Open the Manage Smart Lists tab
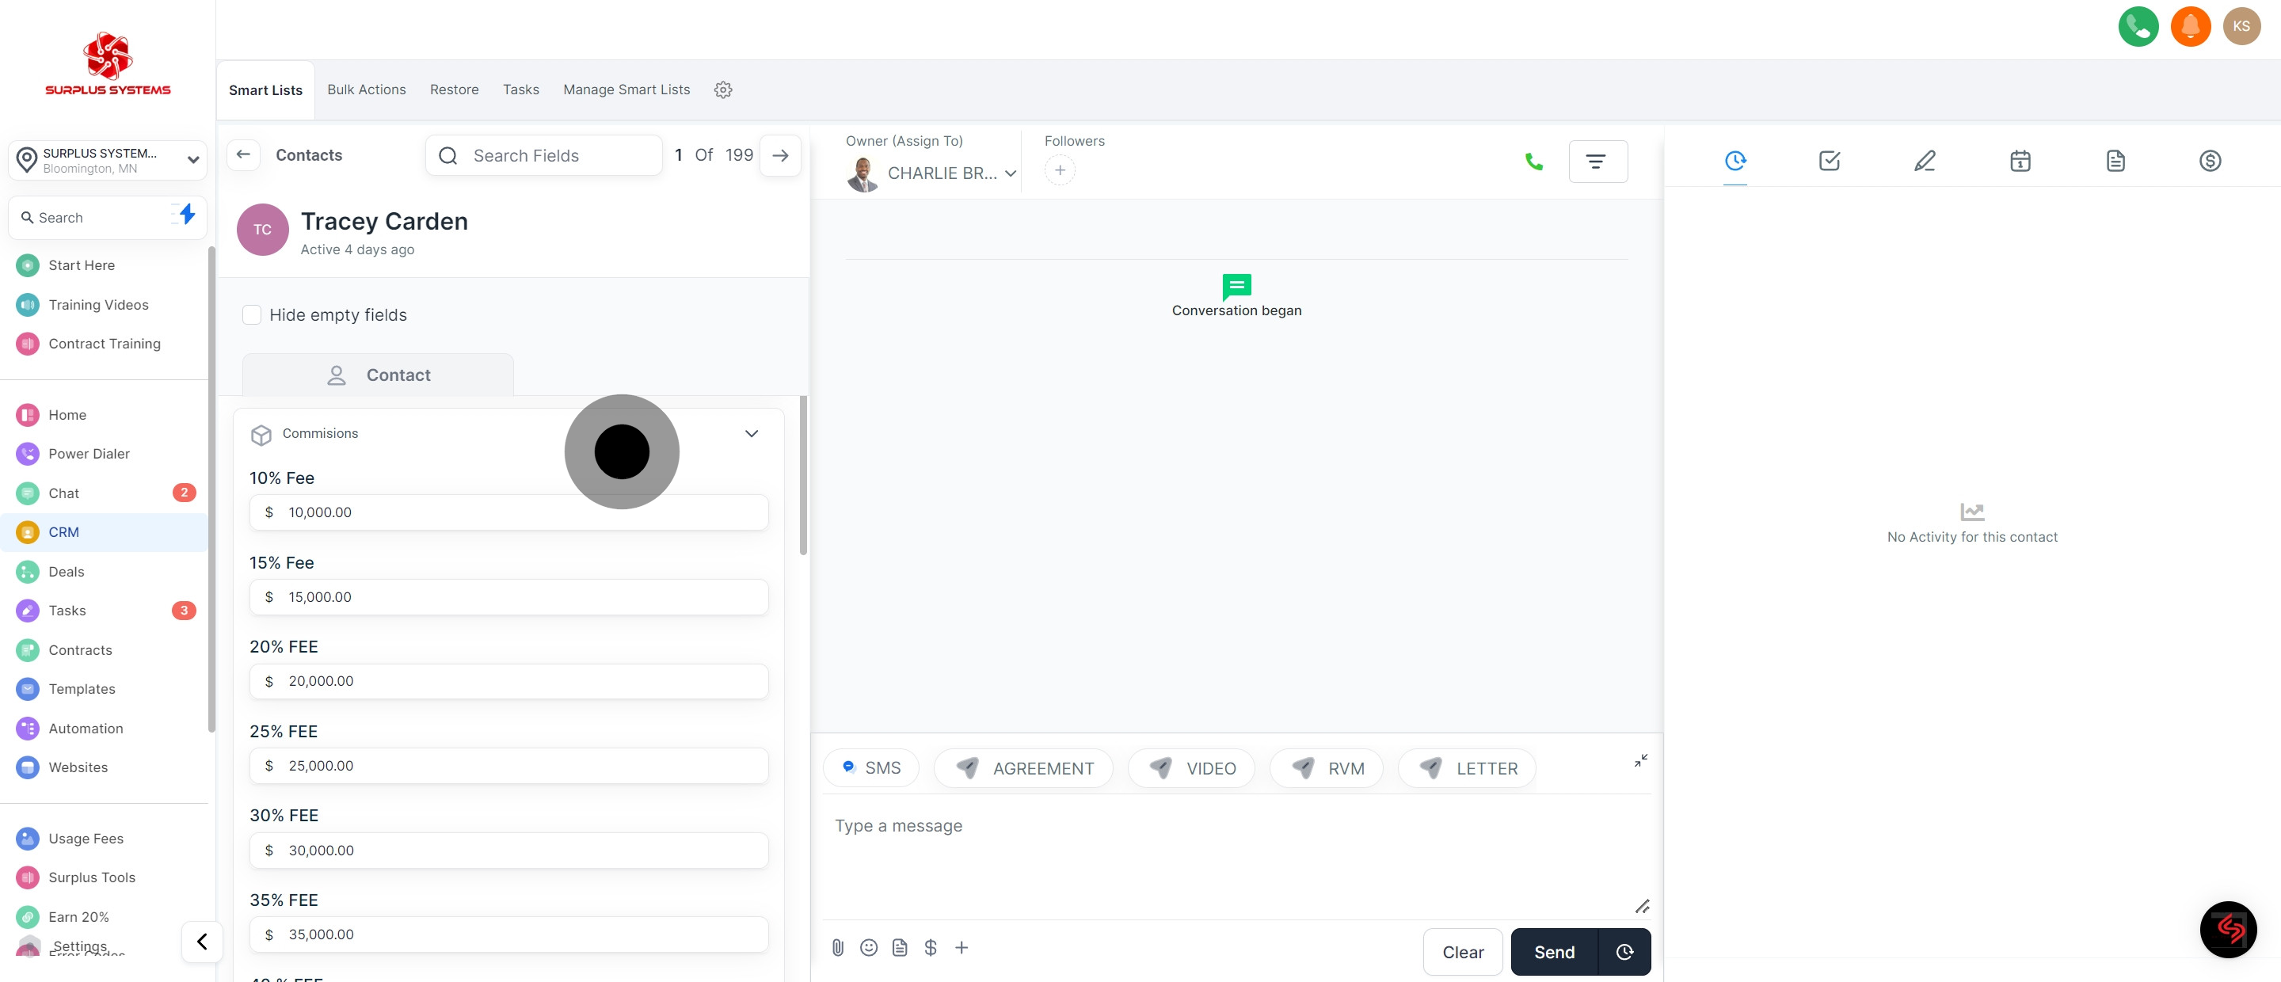Viewport: 2281px width, 982px height. [626, 89]
